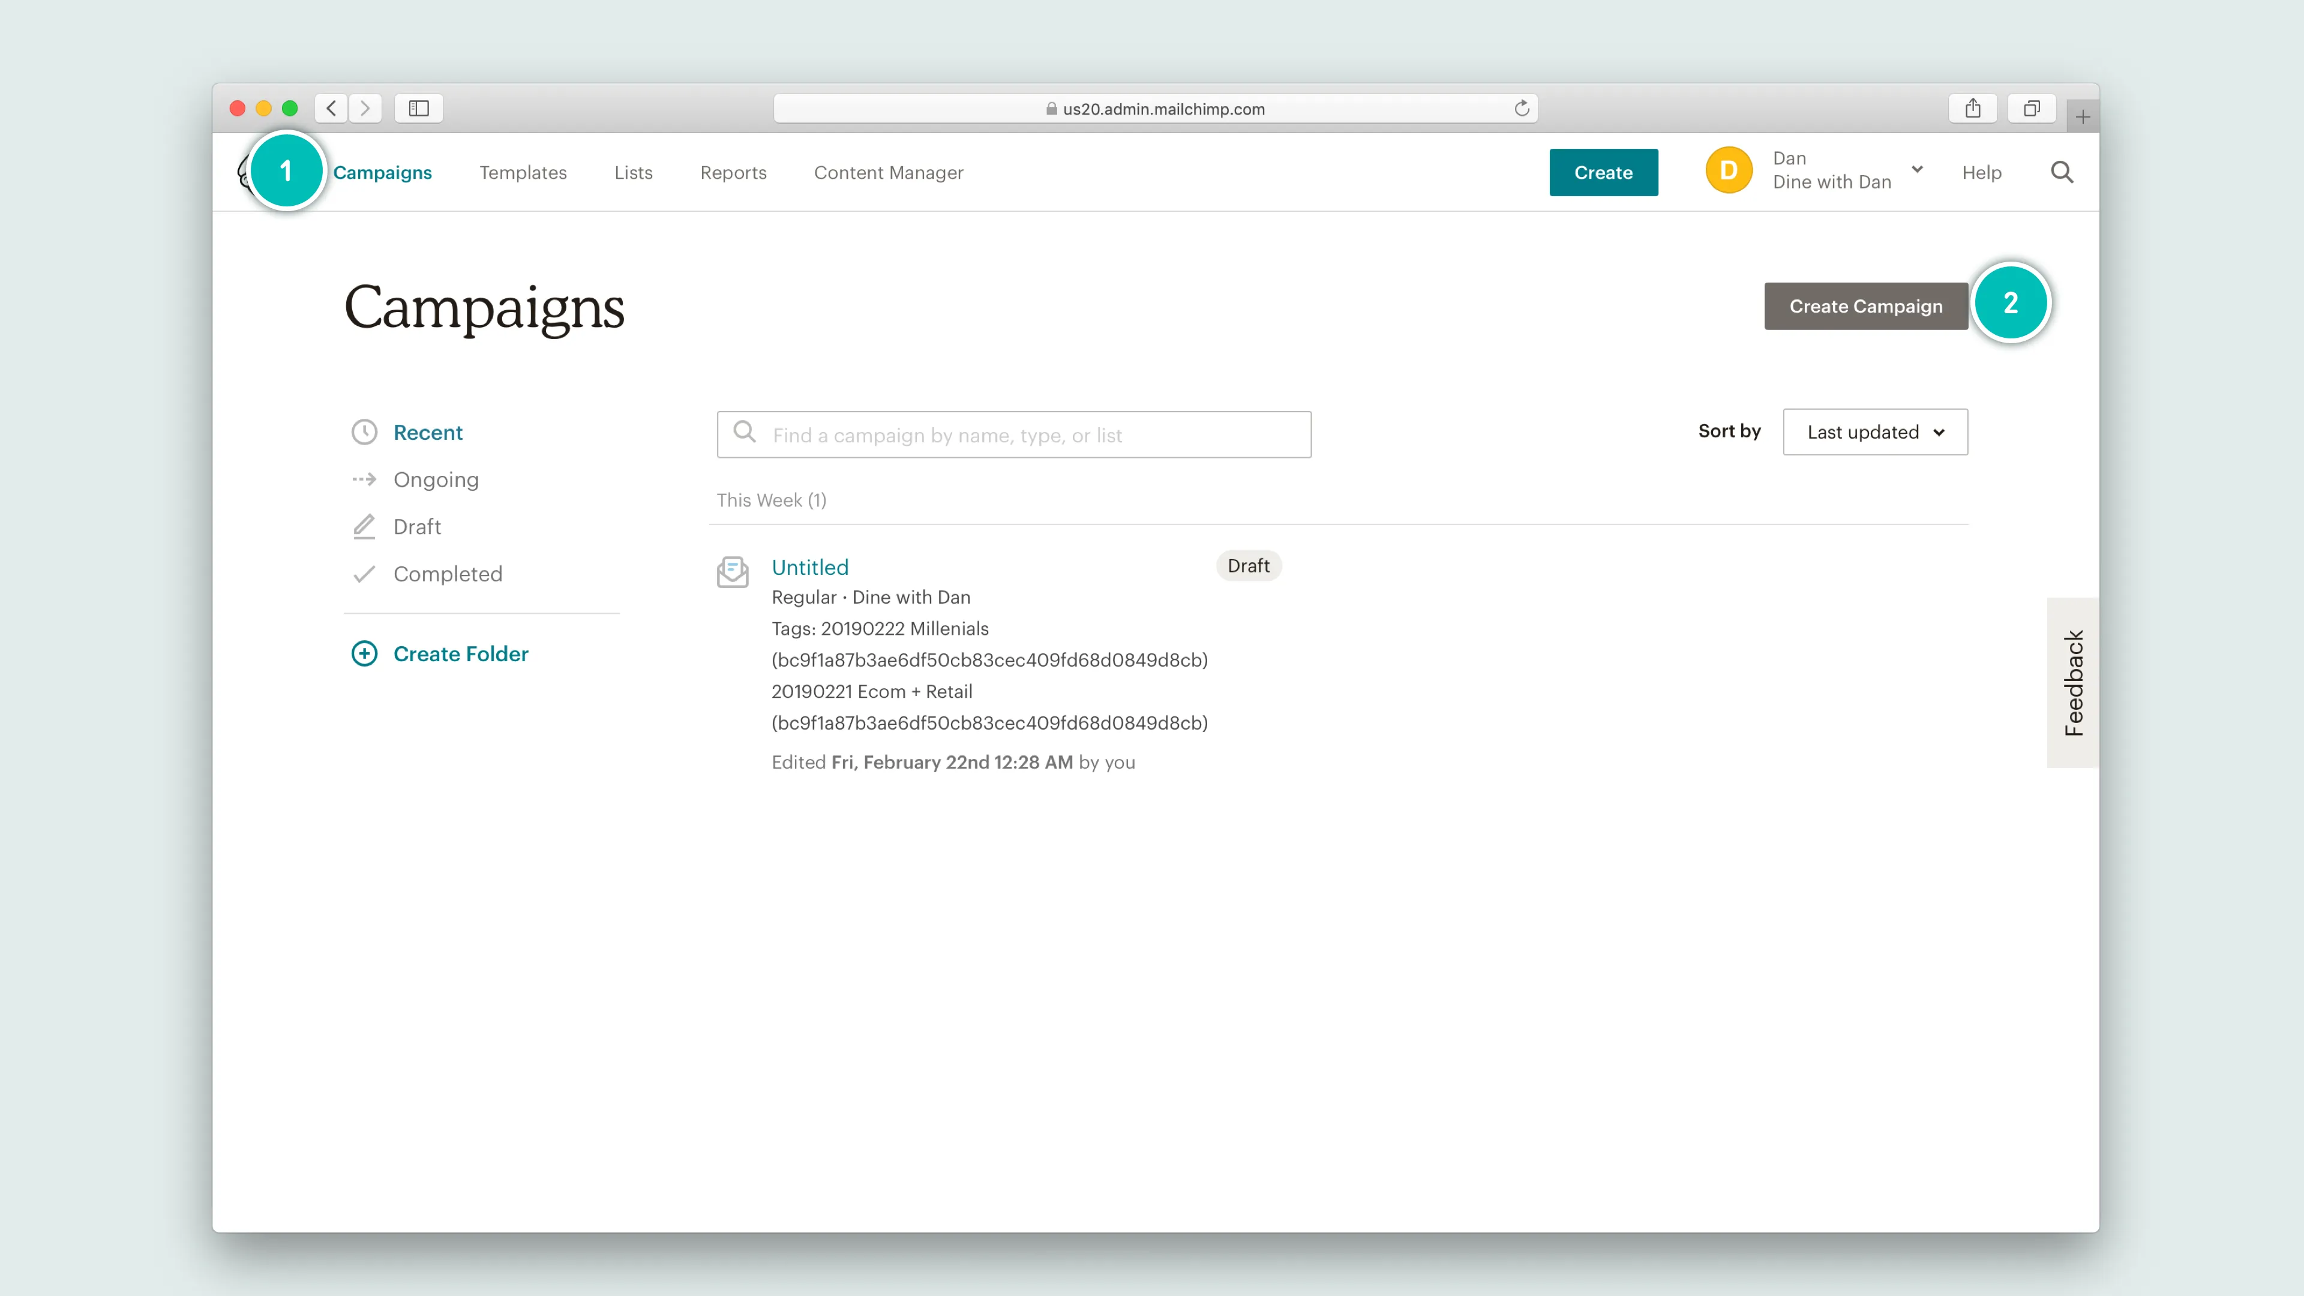Open the Untitled campaign link
Viewport: 2304px width, 1296px height.
[809, 567]
